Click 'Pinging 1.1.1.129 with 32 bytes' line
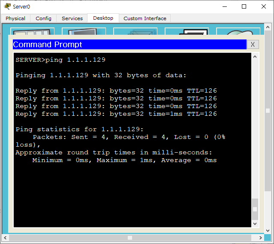The width and height of the screenshot is (274, 244). coord(101,75)
